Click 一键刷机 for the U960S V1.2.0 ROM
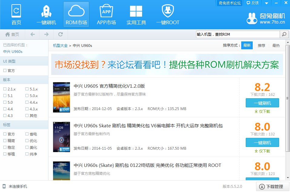Image resolution: width=290 pixels, height=192 pixels. 262,103
